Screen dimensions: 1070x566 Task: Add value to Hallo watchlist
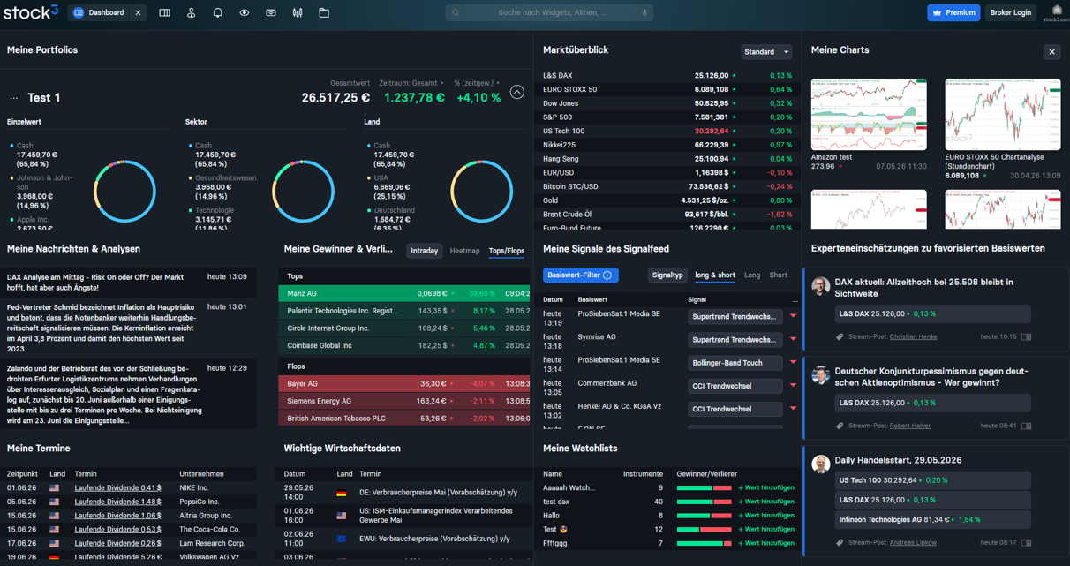(x=766, y=516)
